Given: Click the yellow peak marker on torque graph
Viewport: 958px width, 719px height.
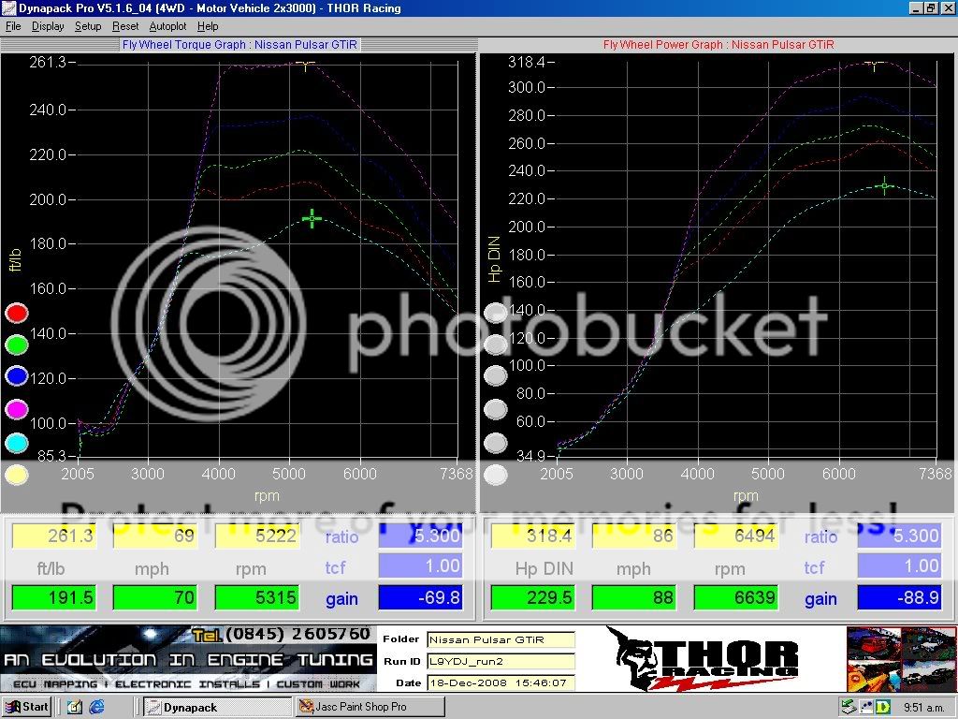Looking at the screenshot, I should (x=305, y=65).
